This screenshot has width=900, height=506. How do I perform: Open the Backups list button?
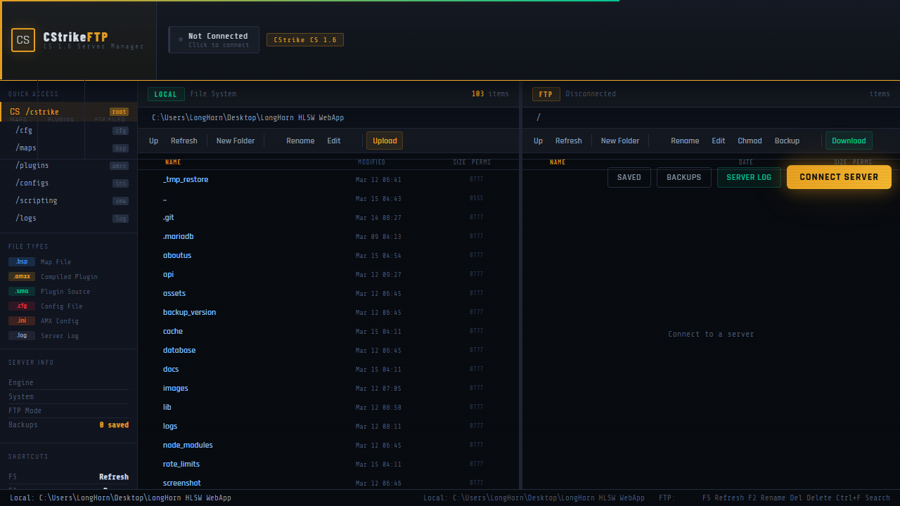684,177
